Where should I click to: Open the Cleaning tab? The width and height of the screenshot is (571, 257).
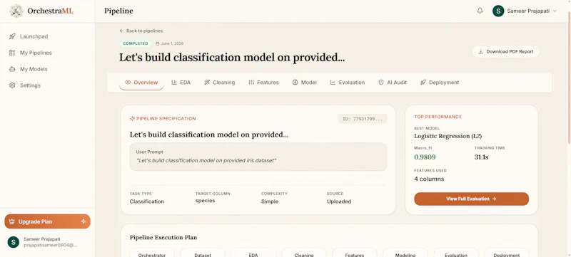(220, 83)
